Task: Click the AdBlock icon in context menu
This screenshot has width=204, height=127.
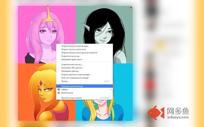Action: click(59, 90)
